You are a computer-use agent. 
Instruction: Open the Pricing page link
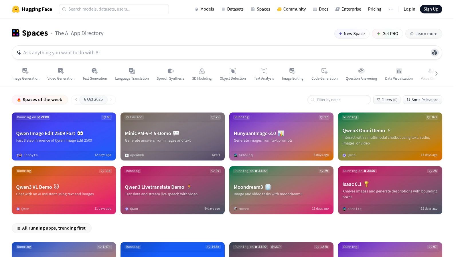(x=375, y=9)
